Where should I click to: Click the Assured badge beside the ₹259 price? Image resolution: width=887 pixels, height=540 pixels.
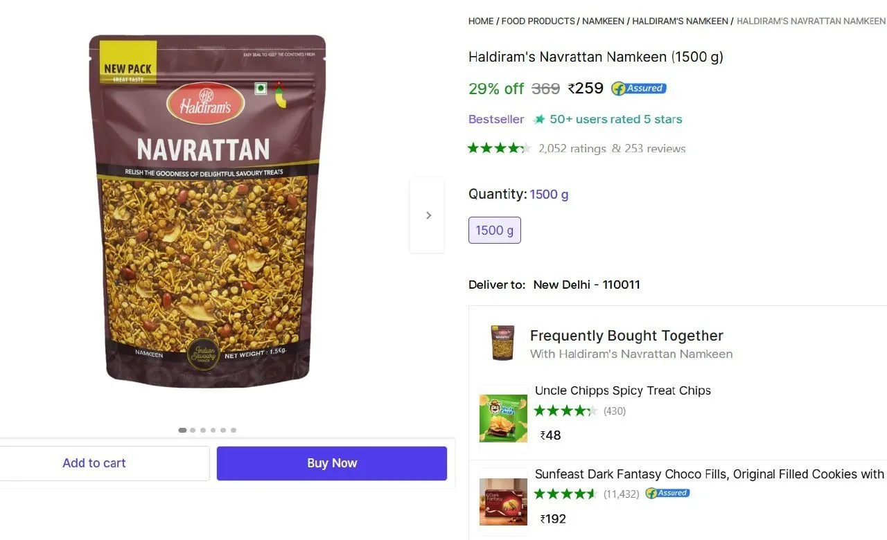coord(639,89)
